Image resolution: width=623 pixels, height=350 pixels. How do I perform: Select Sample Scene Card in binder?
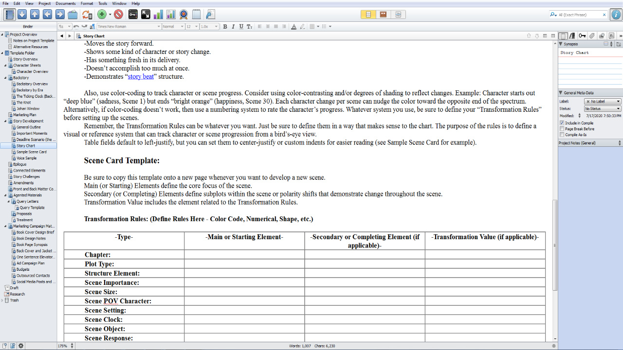(x=31, y=152)
